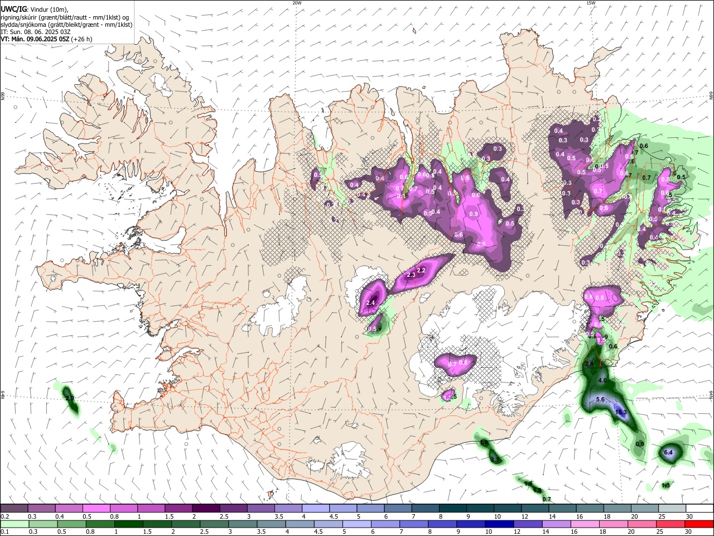Click the 4.0 precipitation value label

pos(602,380)
